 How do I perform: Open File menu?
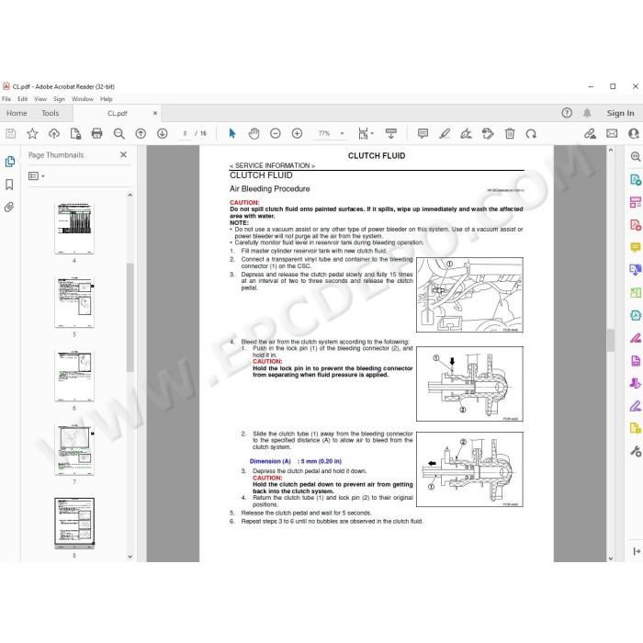coord(6,99)
